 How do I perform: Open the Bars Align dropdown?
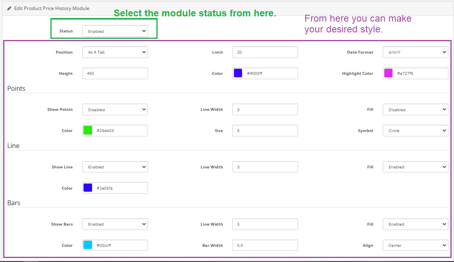[415, 246]
